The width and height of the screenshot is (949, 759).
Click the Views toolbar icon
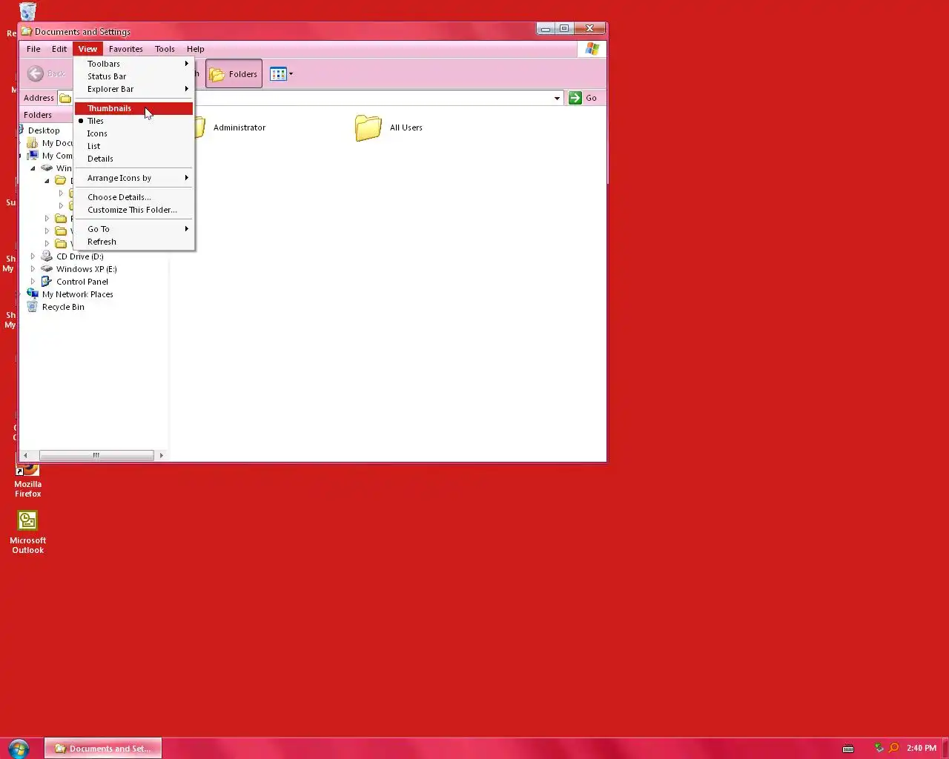[278, 74]
